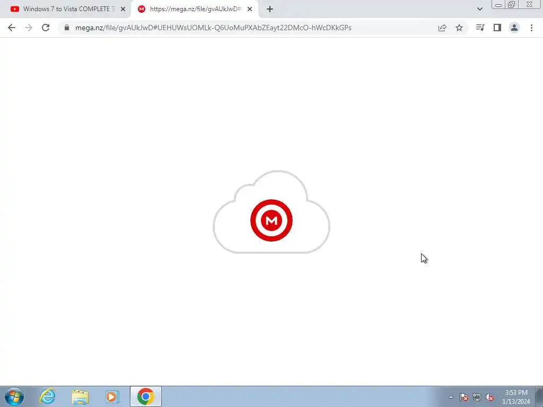Click the network status tray icon

point(477,397)
